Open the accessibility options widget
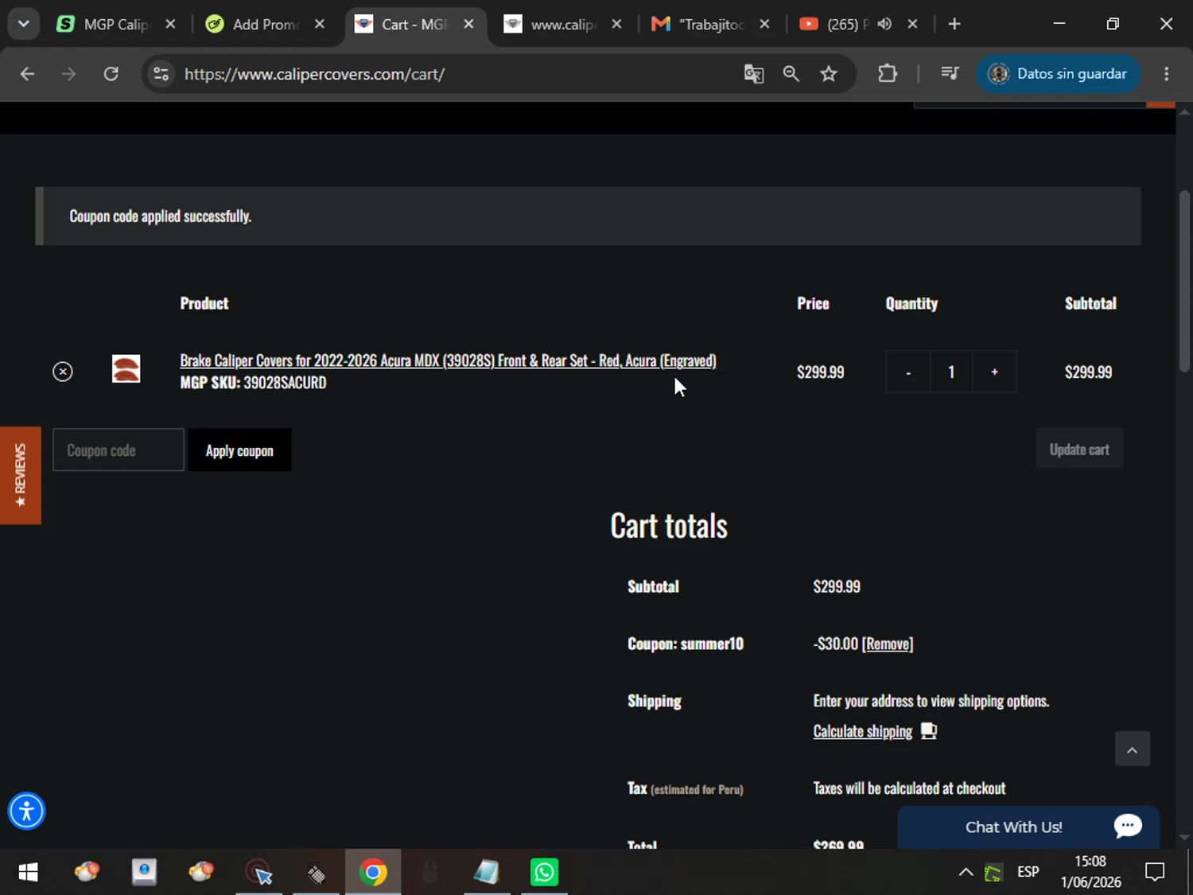Screen dimensions: 1193x895 [26, 811]
